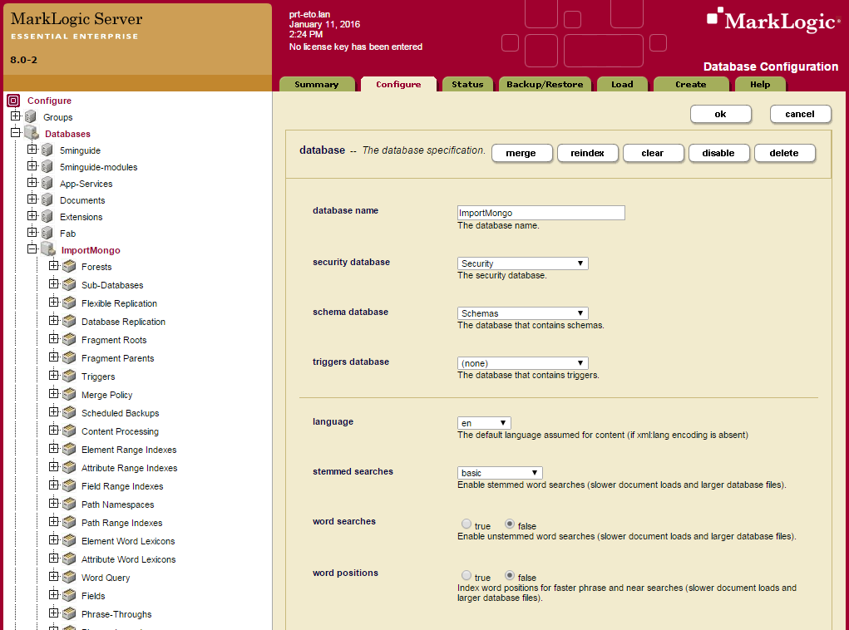Click the Scheduled Backups box icon
The width and height of the screenshot is (849, 630).
(69, 413)
